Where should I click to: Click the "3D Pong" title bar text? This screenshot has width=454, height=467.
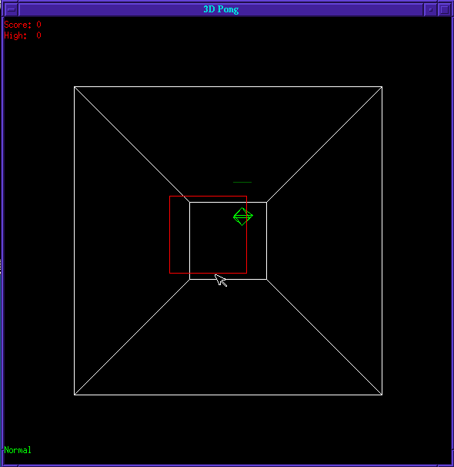(221, 9)
